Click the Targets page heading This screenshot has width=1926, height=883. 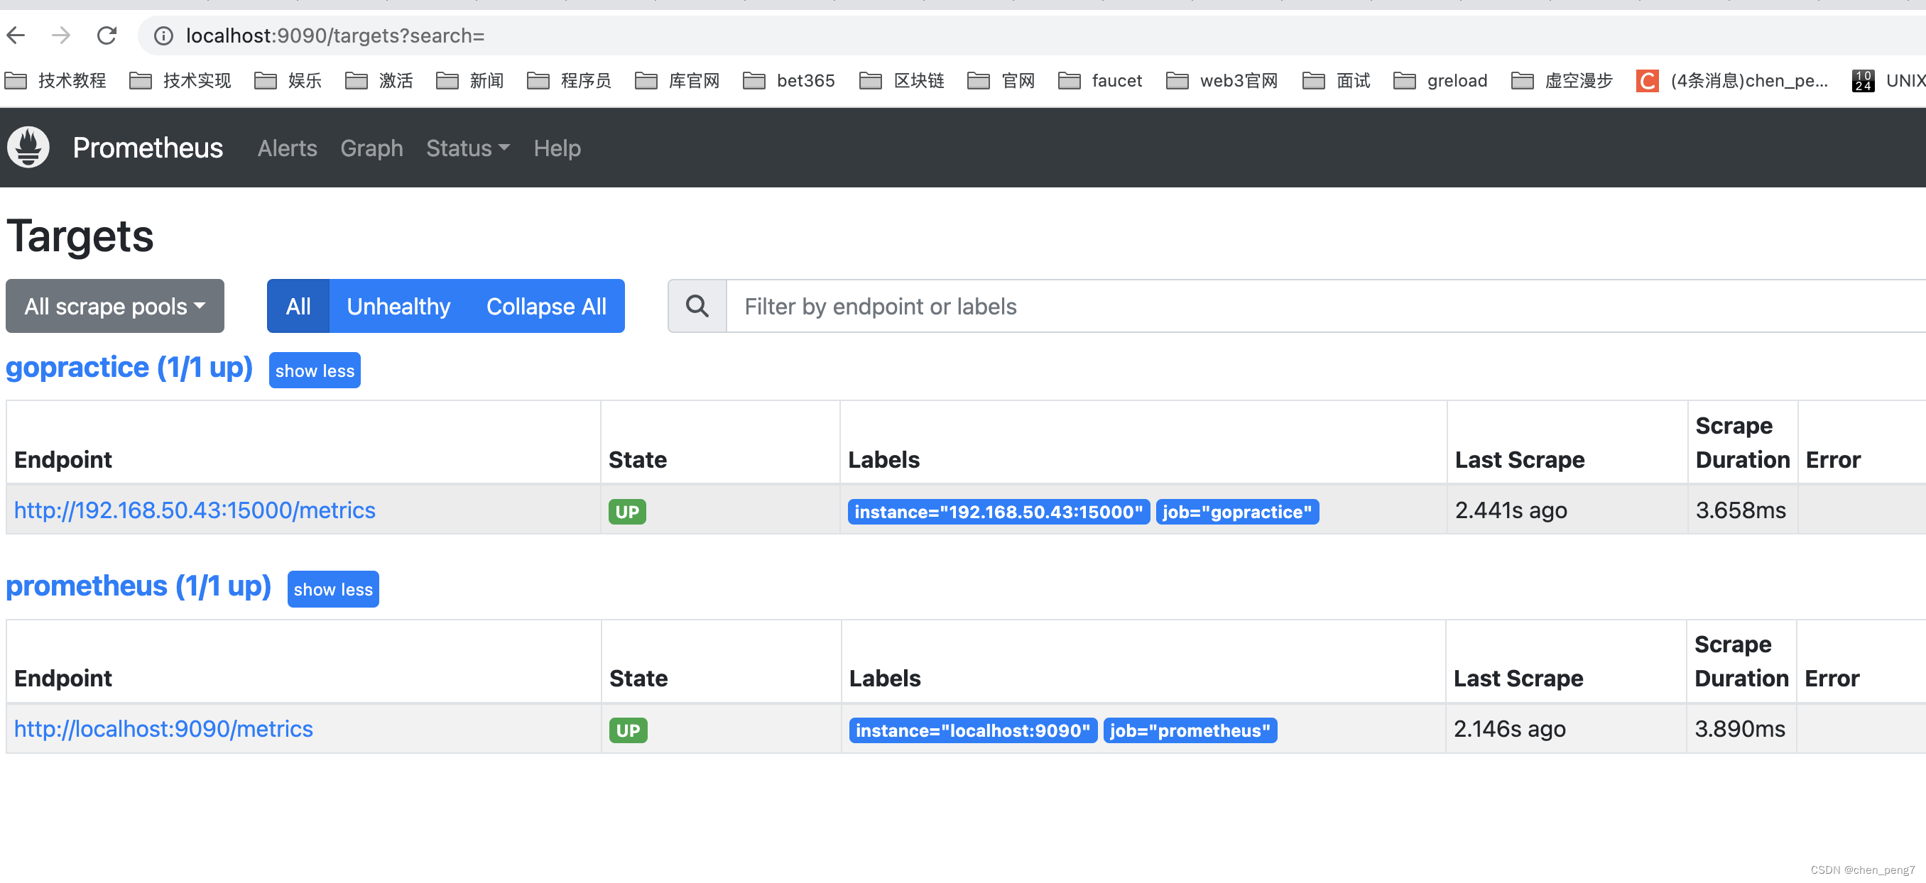tap(80, 236)
